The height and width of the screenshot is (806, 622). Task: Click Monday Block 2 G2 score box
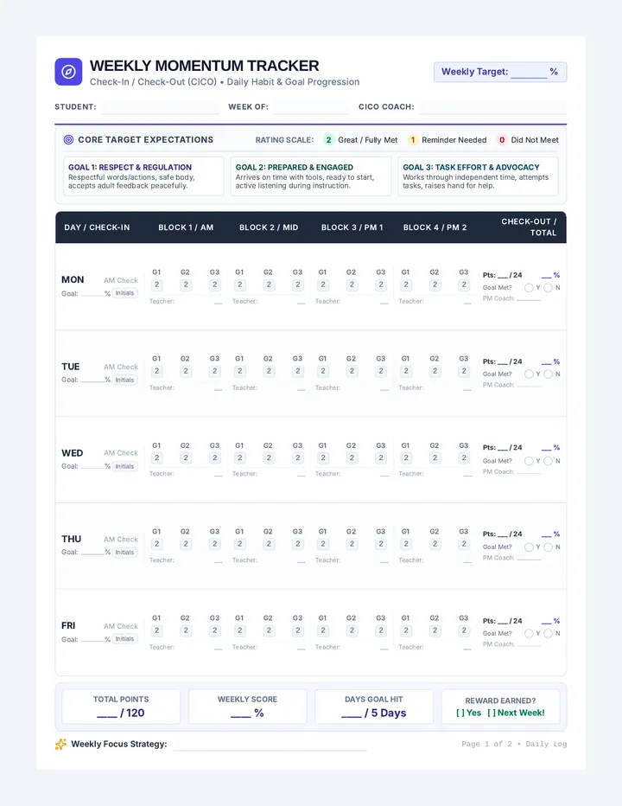[269, 285]
